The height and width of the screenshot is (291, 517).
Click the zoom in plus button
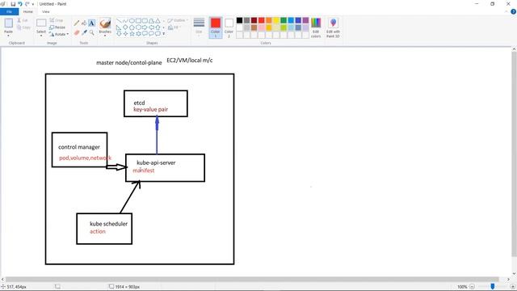coord(513,287)
